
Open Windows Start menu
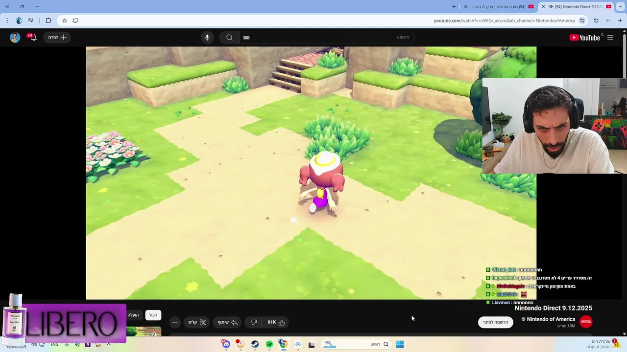(400, 345)
